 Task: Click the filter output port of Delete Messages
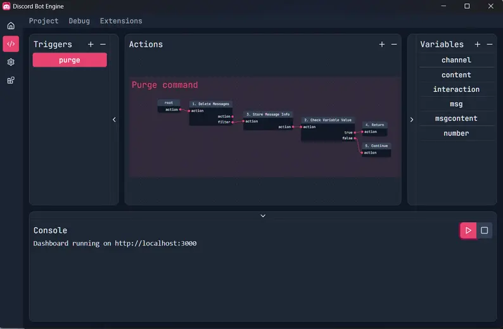coord(232,122)
